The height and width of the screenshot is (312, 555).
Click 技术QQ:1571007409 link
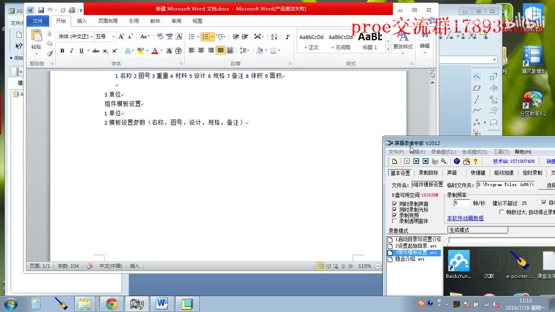(x=514, y=161)
